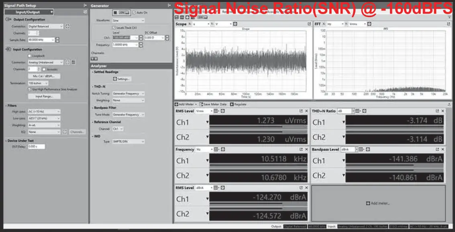
Task: Step generator Frequency value arrows
Action: coord(141,45)
